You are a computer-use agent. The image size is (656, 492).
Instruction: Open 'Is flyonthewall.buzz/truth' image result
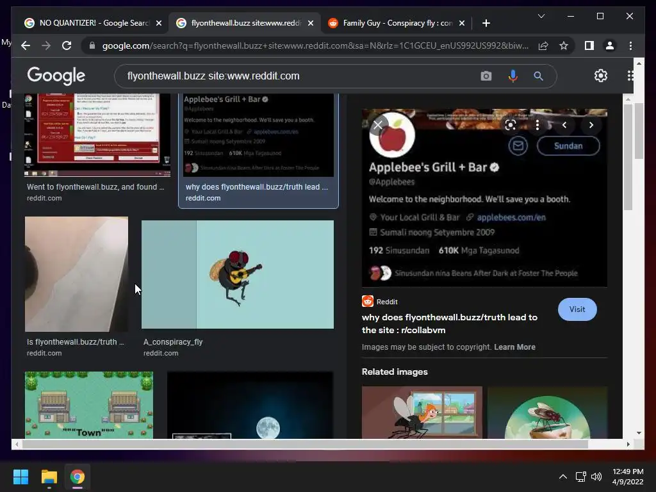click(x=77, y=274)
